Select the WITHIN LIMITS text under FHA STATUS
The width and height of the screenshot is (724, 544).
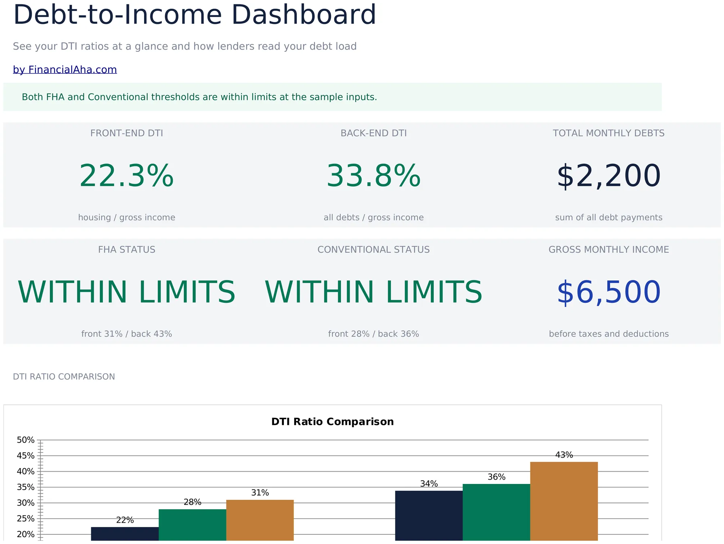(x=127, y=292)
